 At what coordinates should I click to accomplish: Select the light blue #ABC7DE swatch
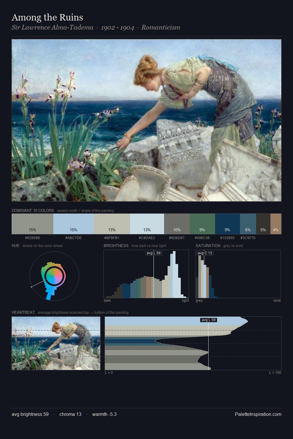[74, 224]
